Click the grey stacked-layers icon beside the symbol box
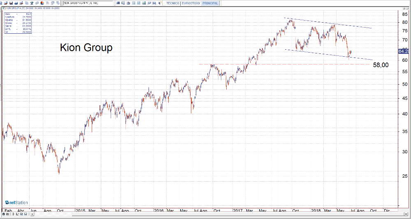The width and height of the screenshot is (411, 219). tap(58, 3)
